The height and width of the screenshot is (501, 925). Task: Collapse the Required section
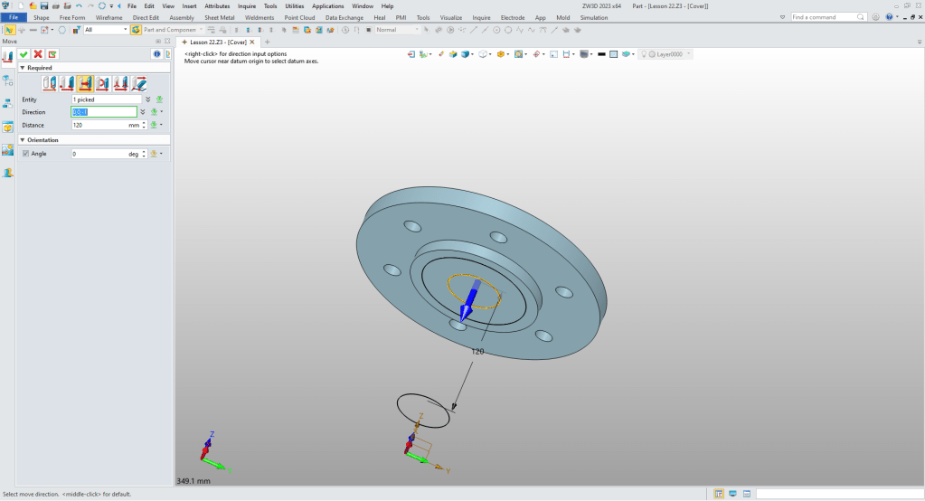coord(23,68)
